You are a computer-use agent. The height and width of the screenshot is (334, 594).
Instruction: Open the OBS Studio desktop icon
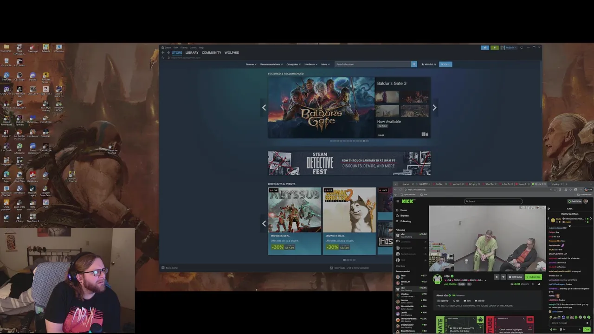pyautogui.click(x=19, y=77)
